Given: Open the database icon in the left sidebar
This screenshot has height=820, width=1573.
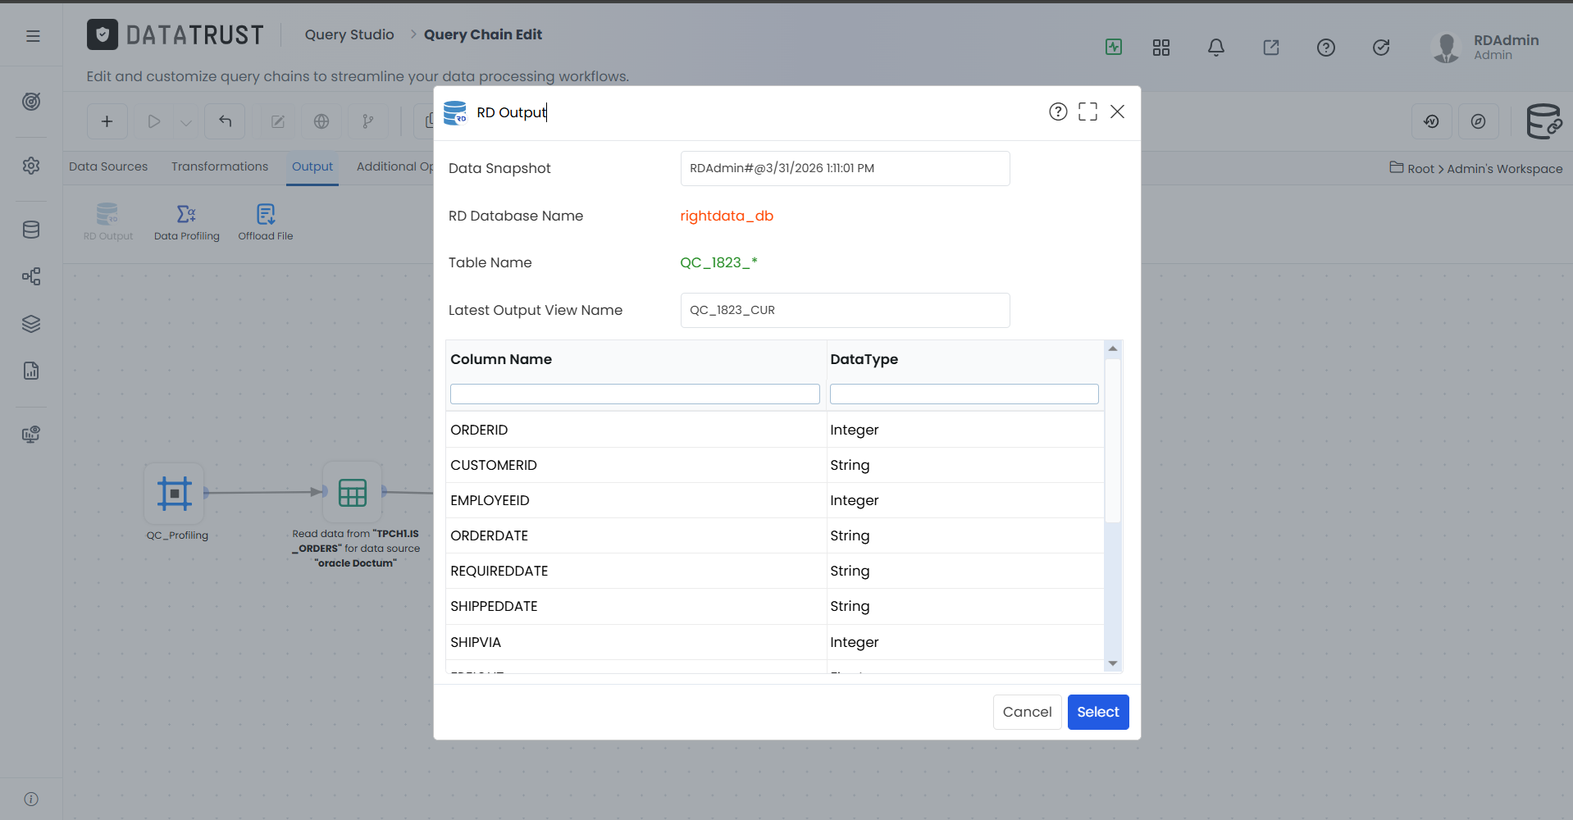Looking at the screenshot, I should point(31,230).
